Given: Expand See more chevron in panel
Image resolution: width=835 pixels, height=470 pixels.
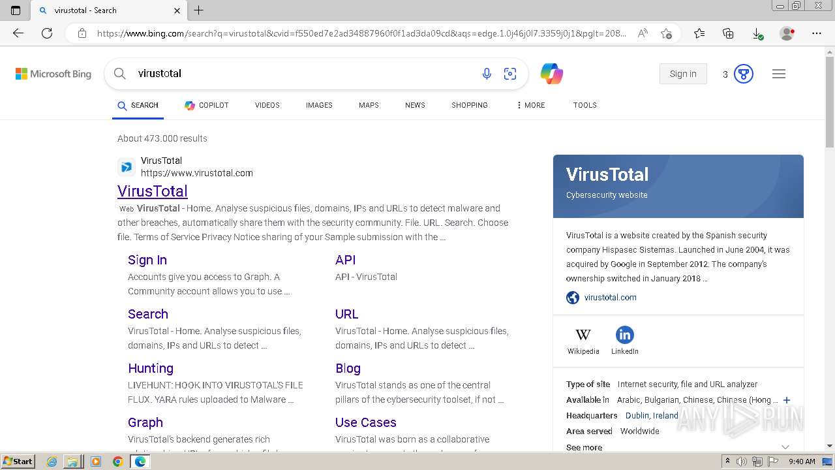Looking at the screenshot, I should tap(785, 447).
